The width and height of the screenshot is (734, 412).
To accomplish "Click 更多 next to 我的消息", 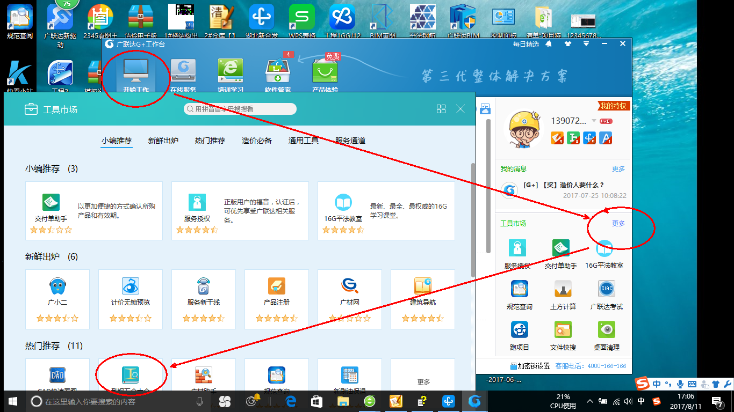I will coord(618,169).
